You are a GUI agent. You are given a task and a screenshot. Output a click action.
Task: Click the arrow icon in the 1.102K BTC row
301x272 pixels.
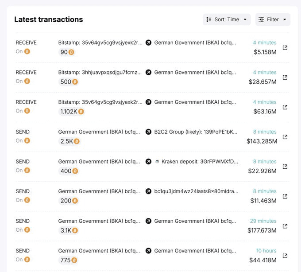pos(148,102)
